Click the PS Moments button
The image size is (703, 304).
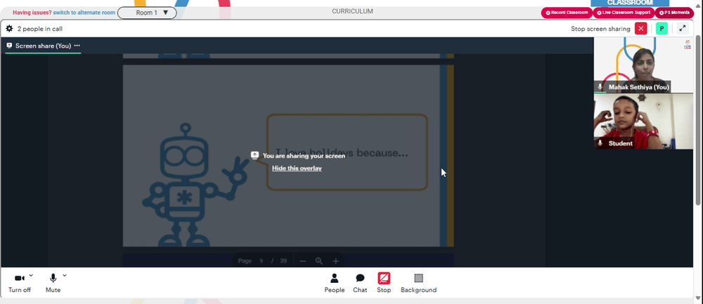coord(674,13)
